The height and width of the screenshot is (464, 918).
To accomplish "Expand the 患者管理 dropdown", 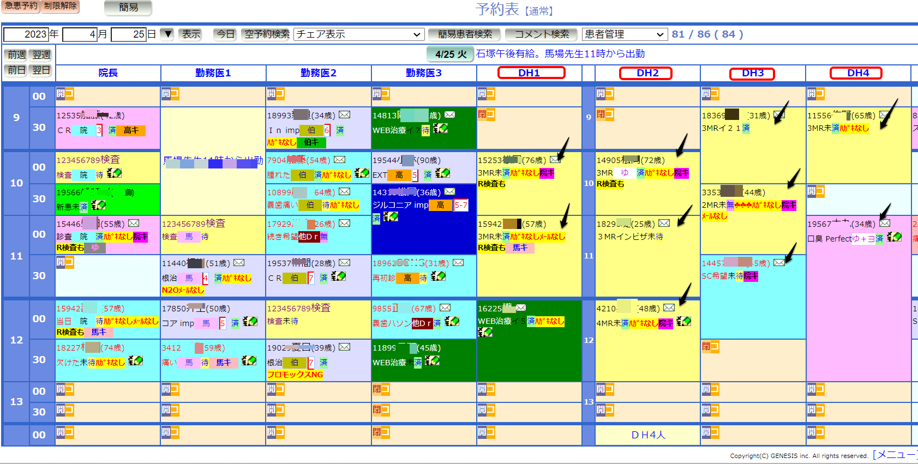I will coord(624,34).
